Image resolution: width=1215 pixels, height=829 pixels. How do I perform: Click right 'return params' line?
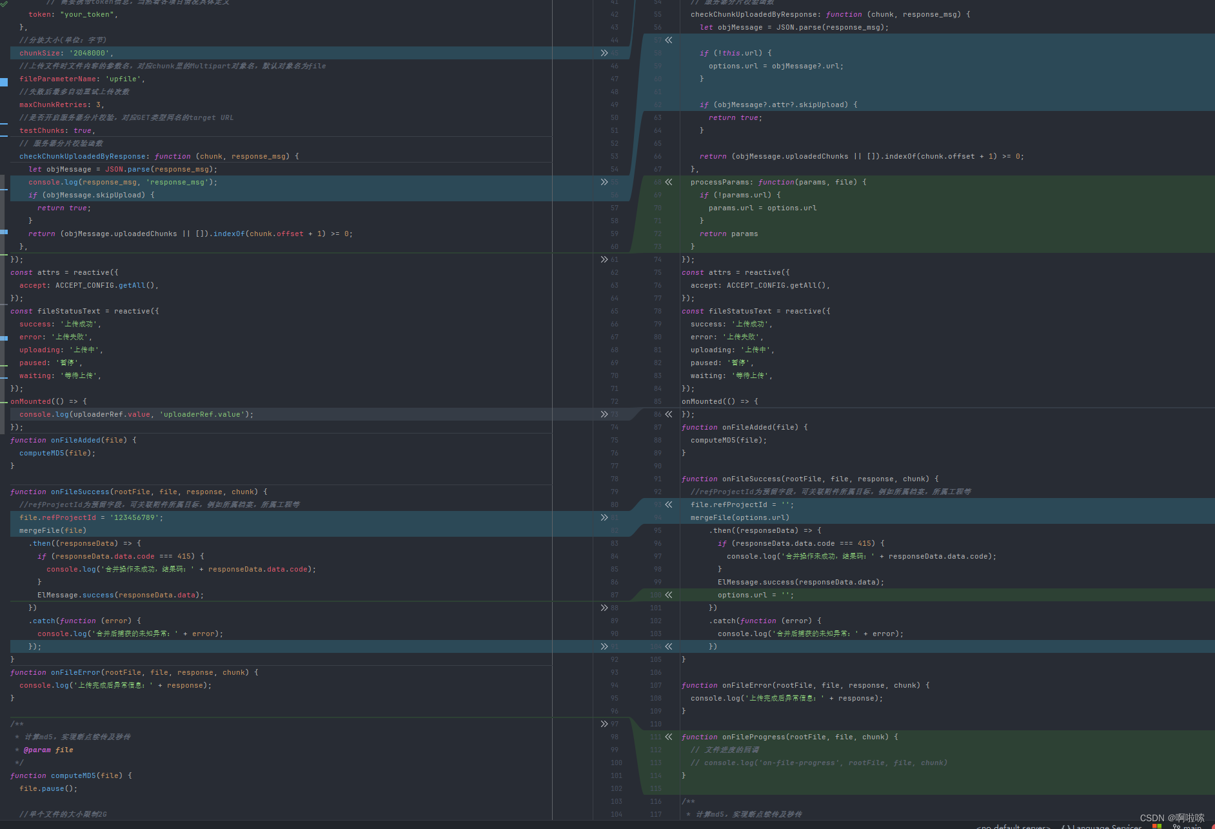[x=729, y=234]
